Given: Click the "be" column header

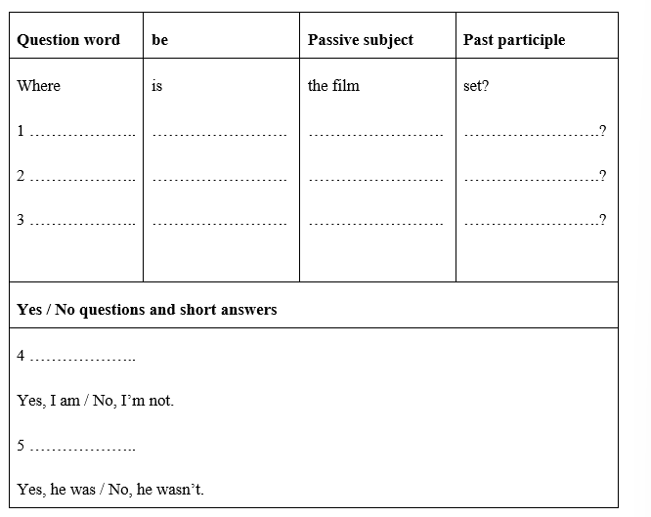Looking at the screenshot, I should (160, 40).
